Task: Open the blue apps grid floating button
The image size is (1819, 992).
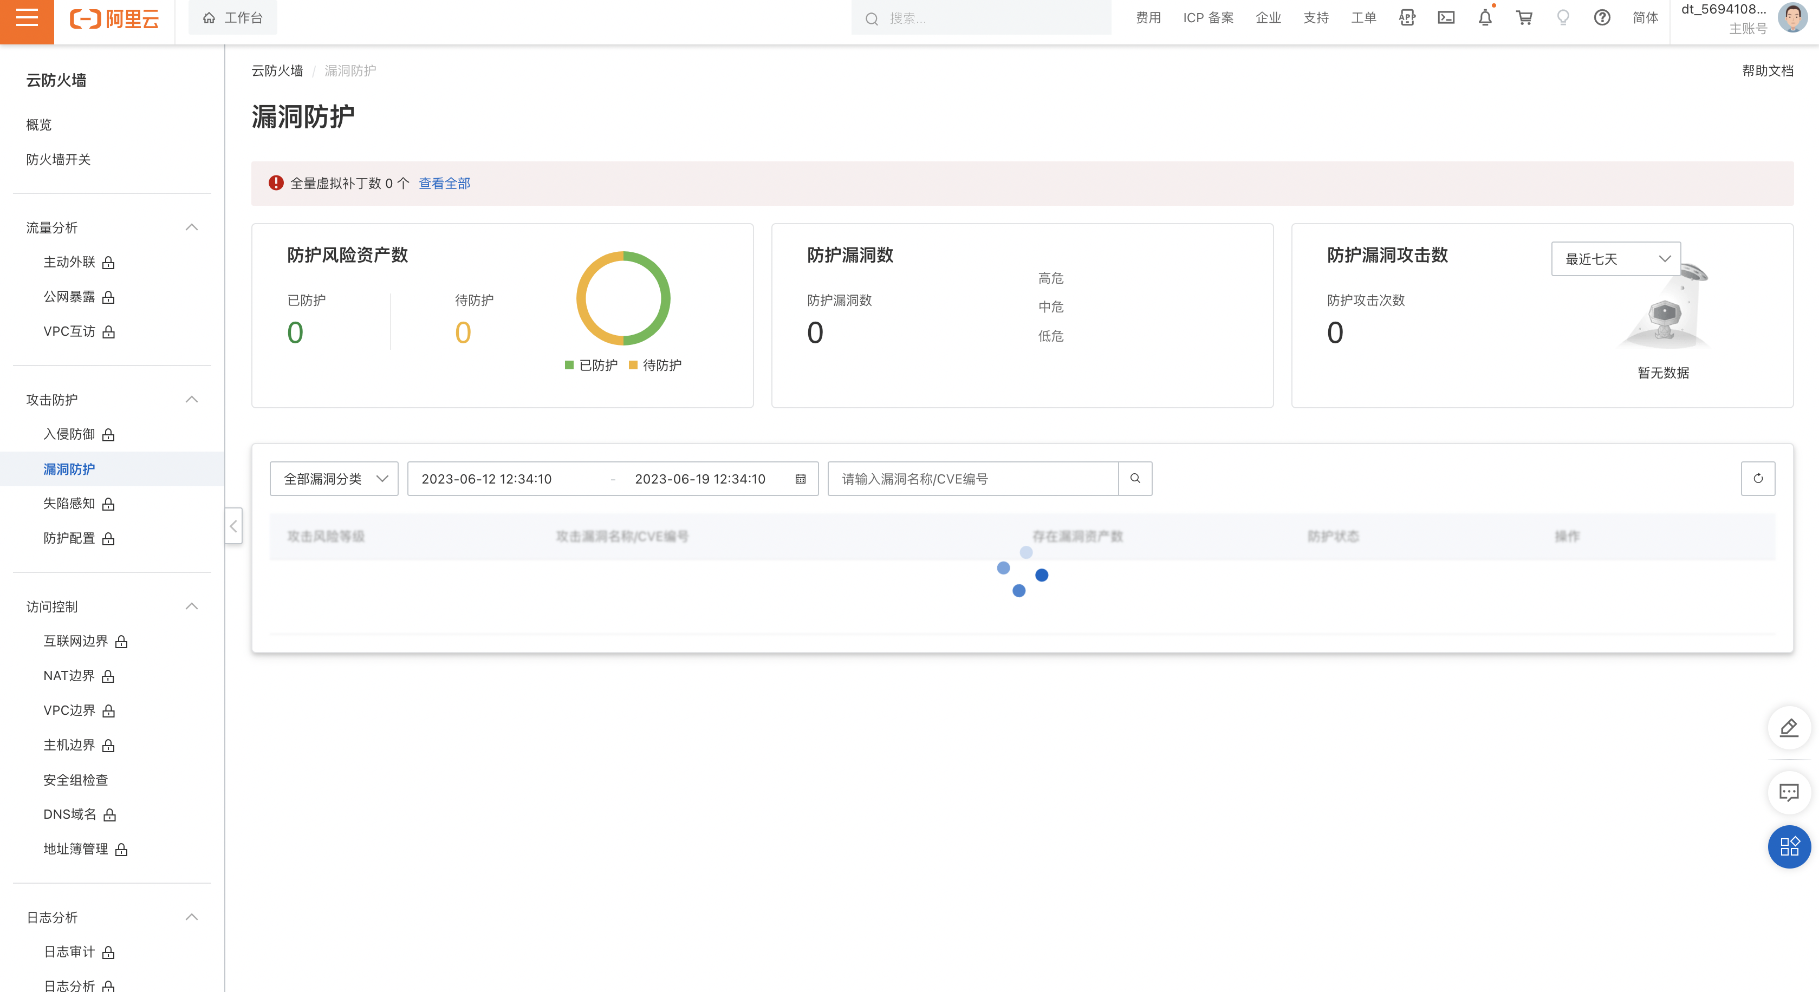Action: pos(1789,846)
